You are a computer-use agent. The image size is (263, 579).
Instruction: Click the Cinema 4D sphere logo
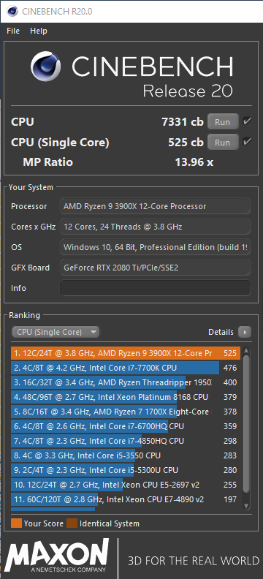tap(46, 67)
